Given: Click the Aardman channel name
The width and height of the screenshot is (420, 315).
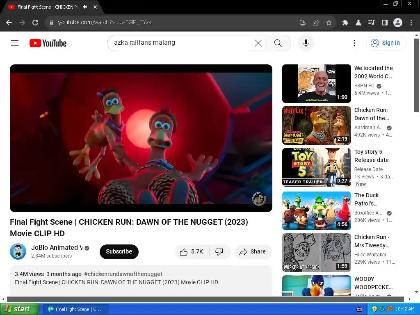Looking at the screenshot, I should pos(369,128).
